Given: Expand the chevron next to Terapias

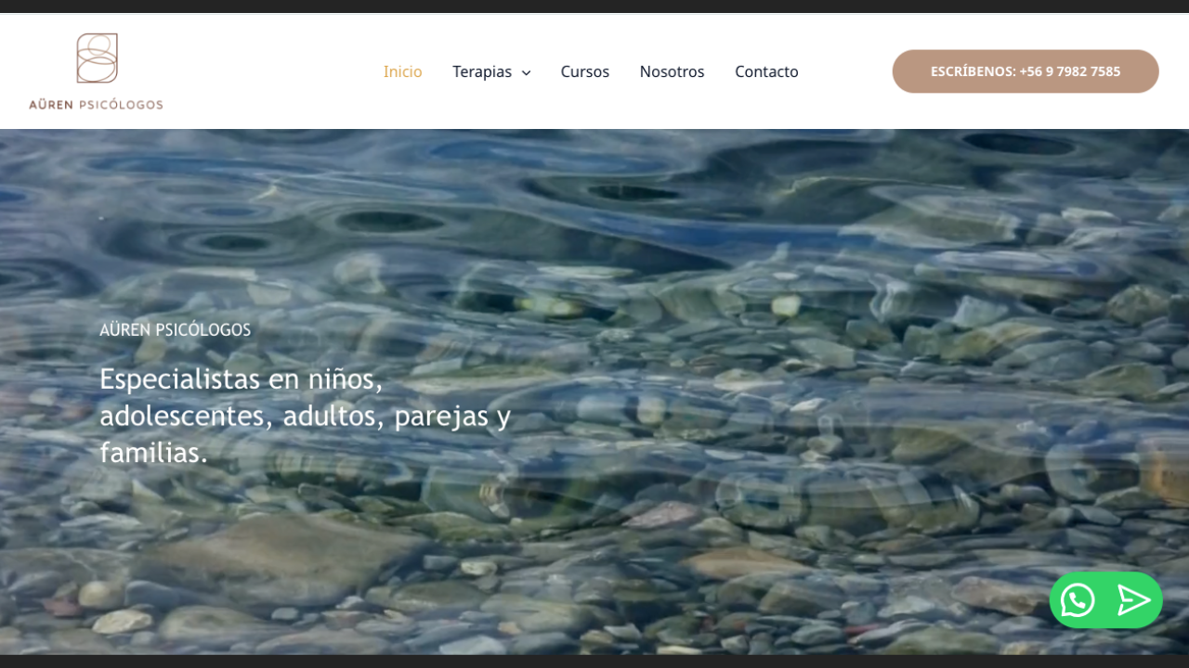Looking at the screenshot, I should tap(527, 72).
